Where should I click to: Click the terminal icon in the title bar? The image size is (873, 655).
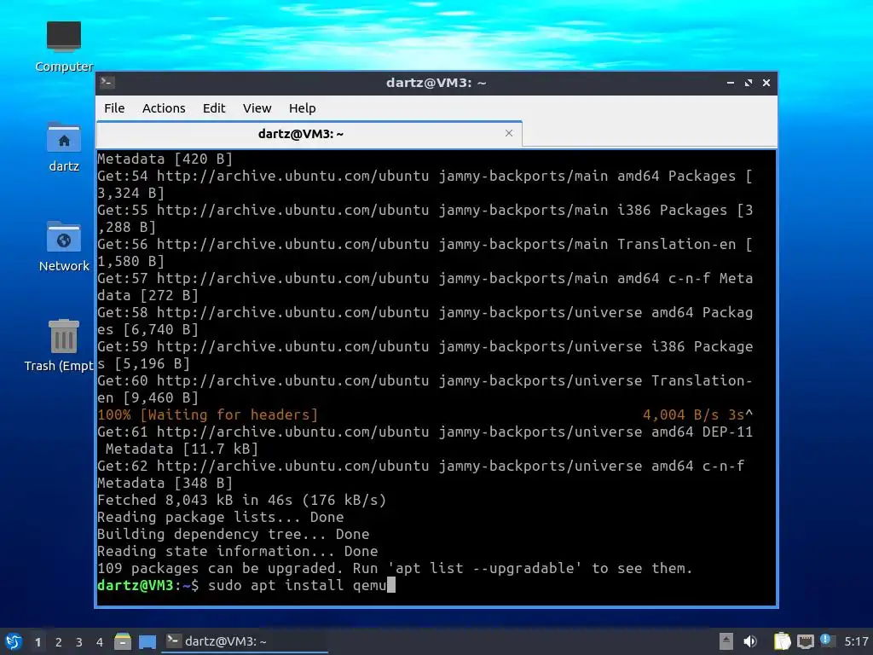(107, 83)
